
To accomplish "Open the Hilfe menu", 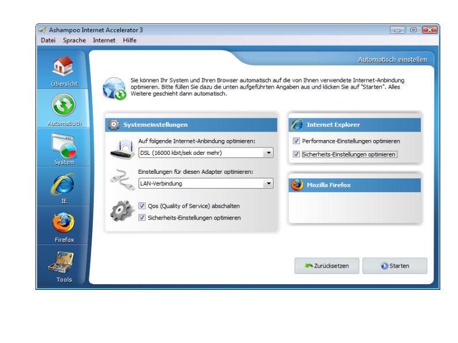I will click(130, 40).
